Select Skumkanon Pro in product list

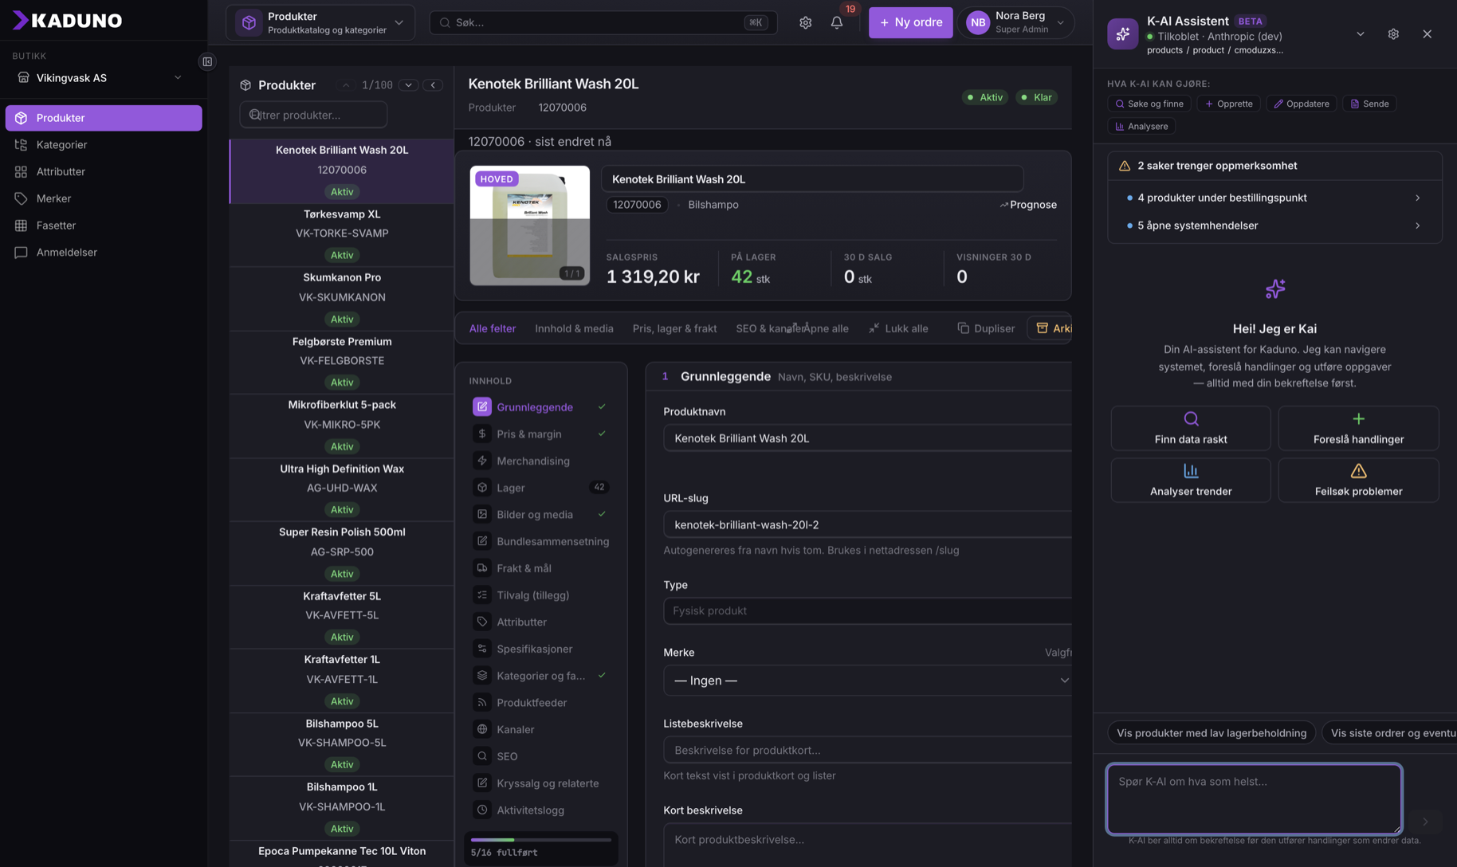click(x=342, y=299)
